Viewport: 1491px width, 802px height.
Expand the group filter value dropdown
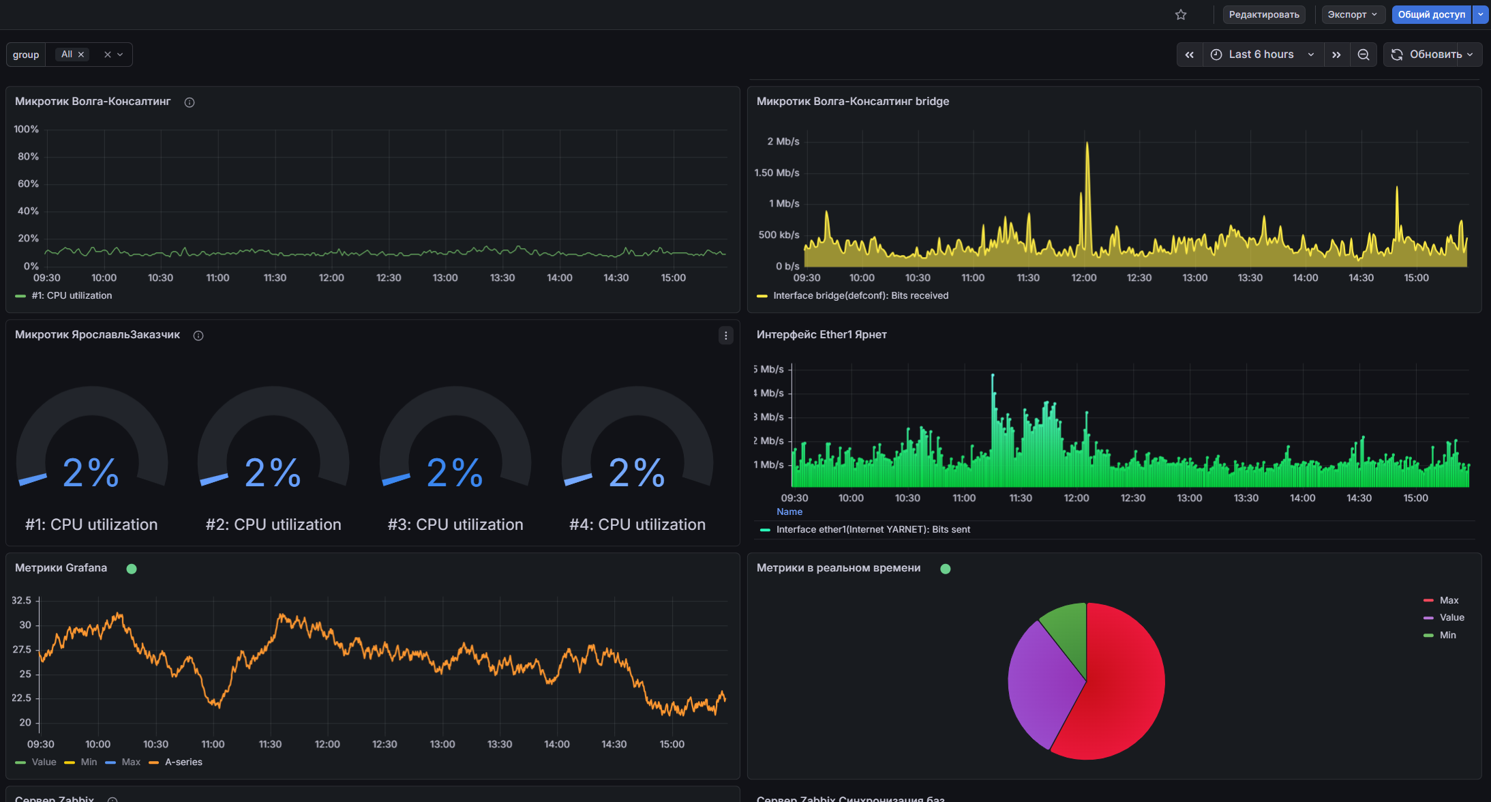pos(120,54)
